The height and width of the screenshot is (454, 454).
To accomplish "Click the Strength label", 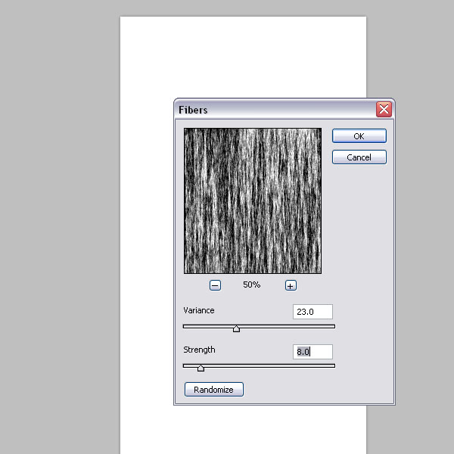I will coord(199,350).
